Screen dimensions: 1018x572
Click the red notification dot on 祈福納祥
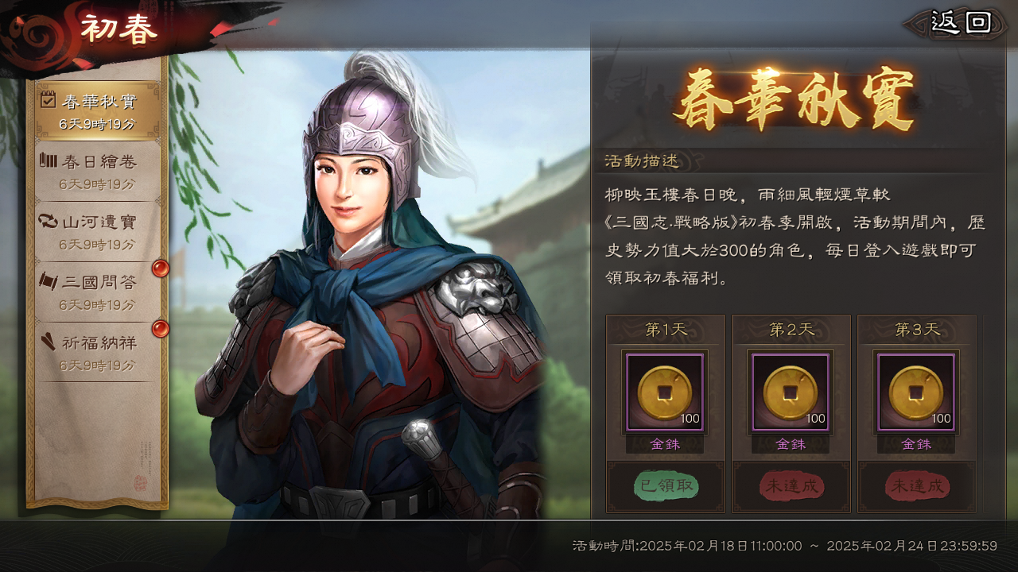point(161,329)
